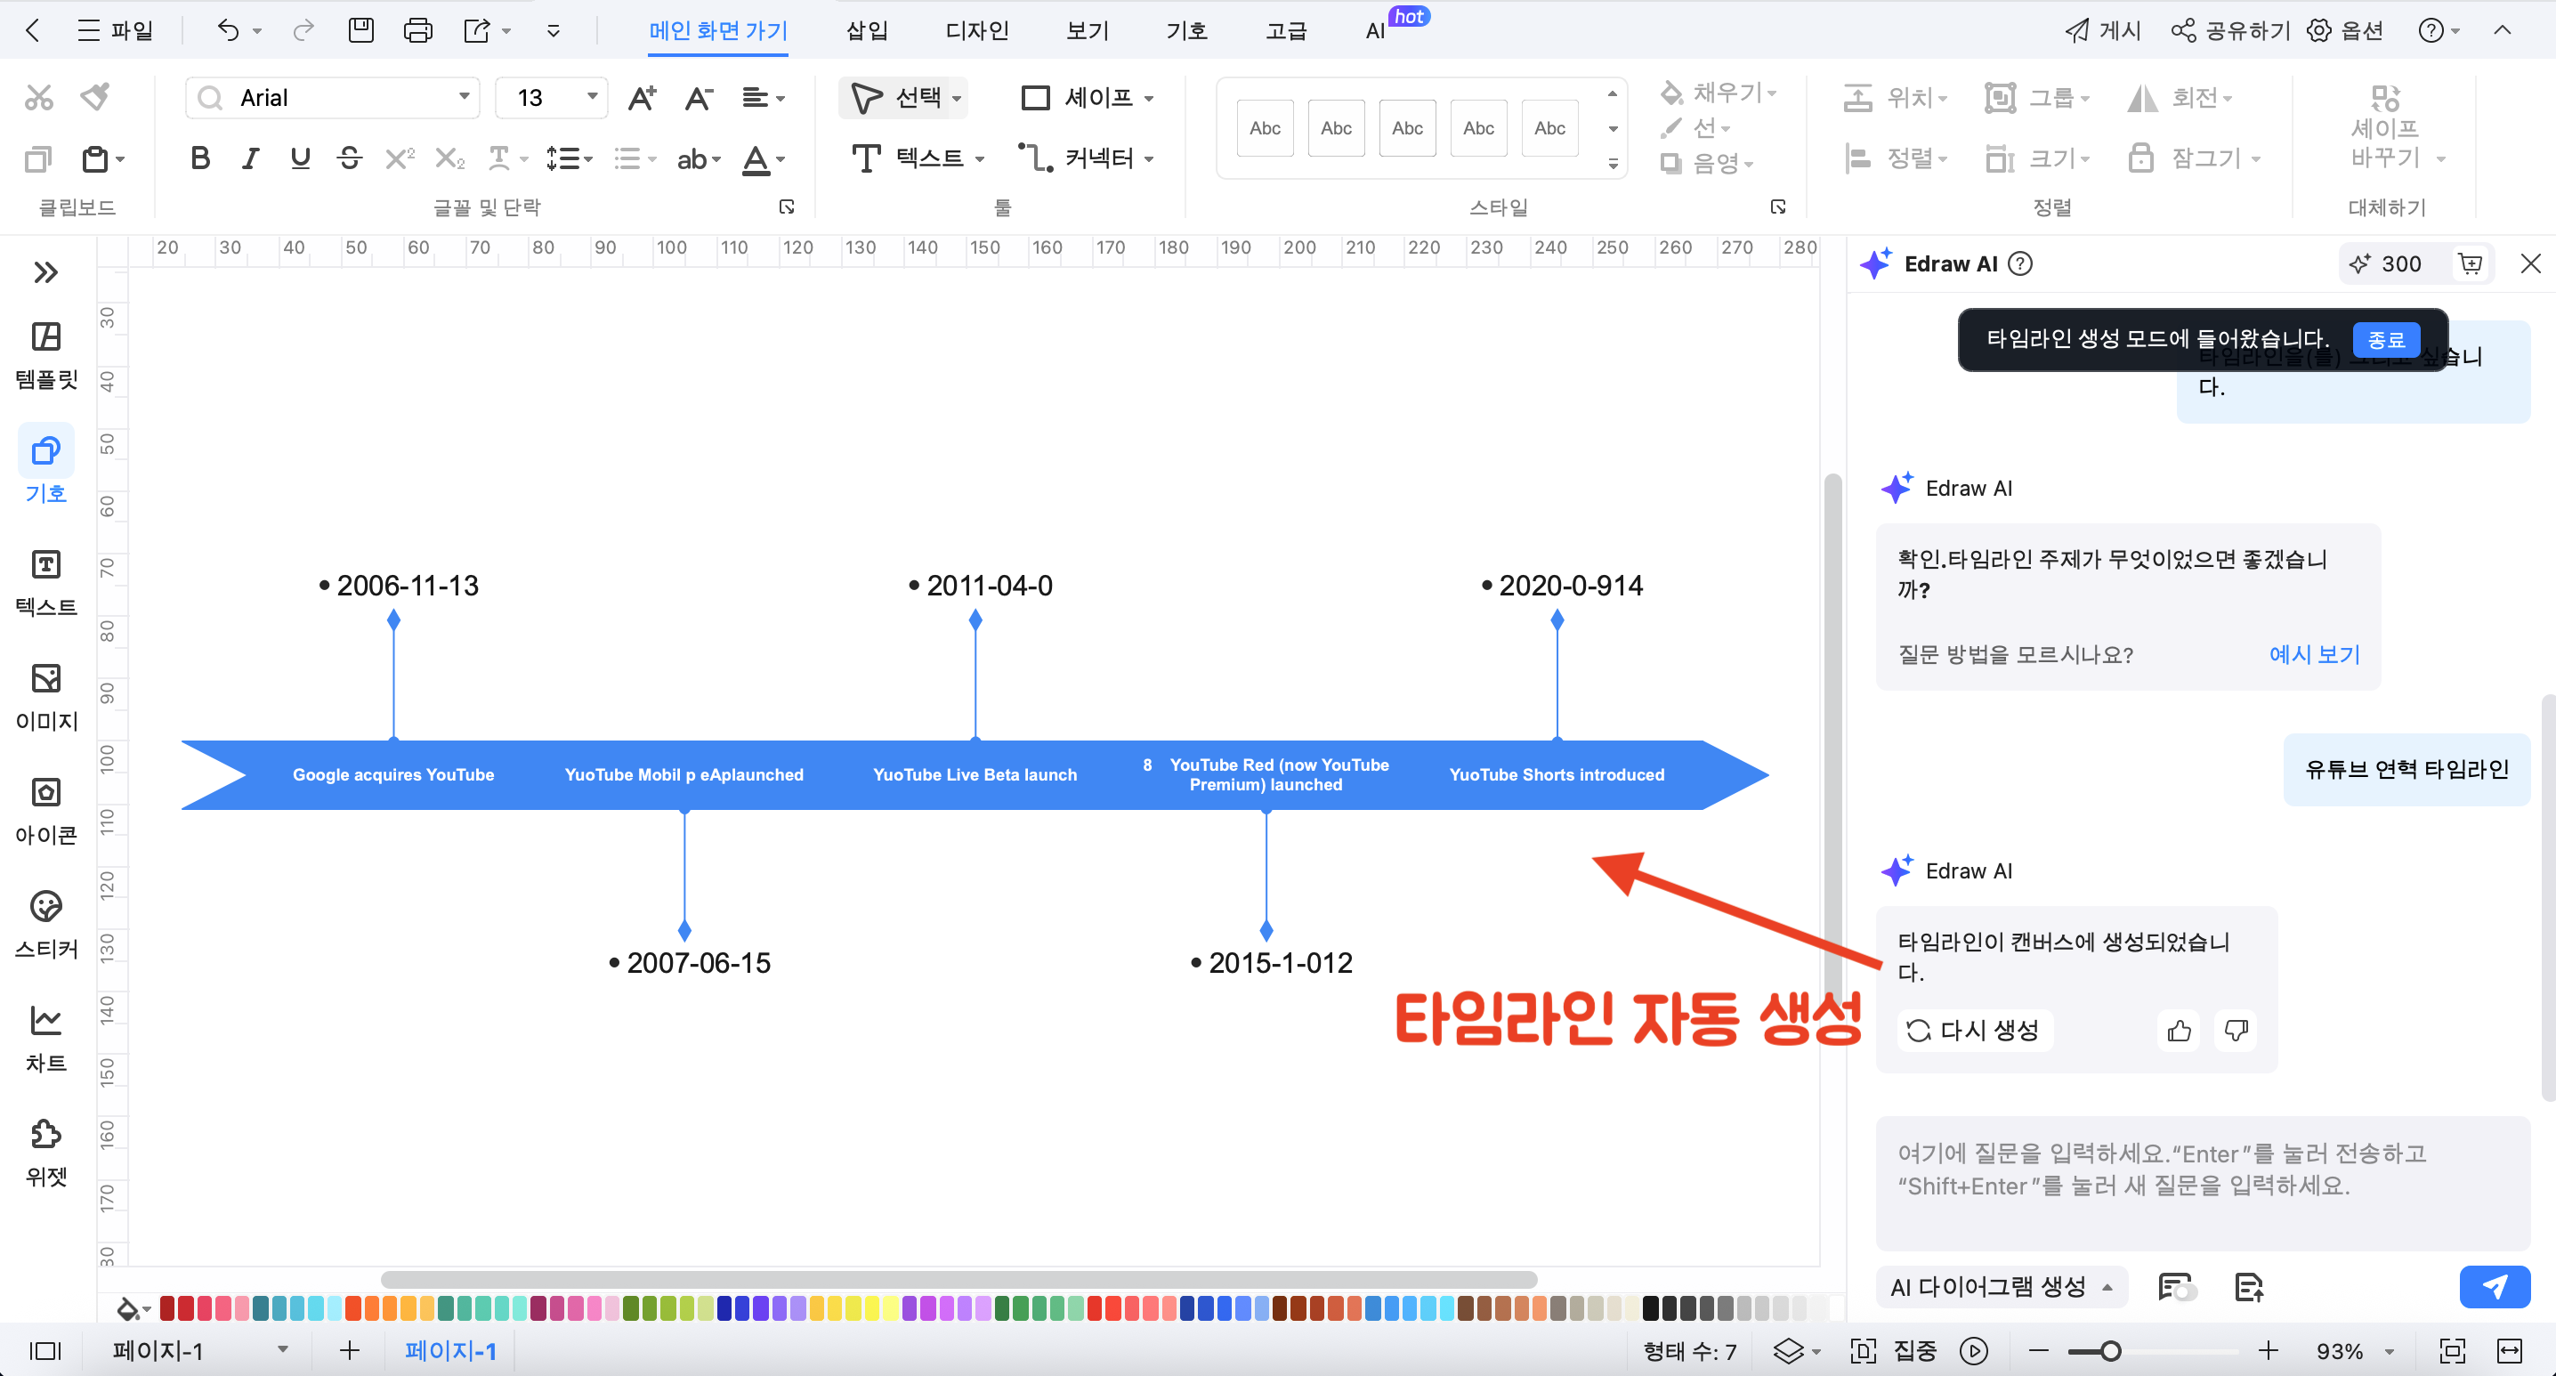Open the Icon (아이콘) sidebar panel

coord(45,811)
